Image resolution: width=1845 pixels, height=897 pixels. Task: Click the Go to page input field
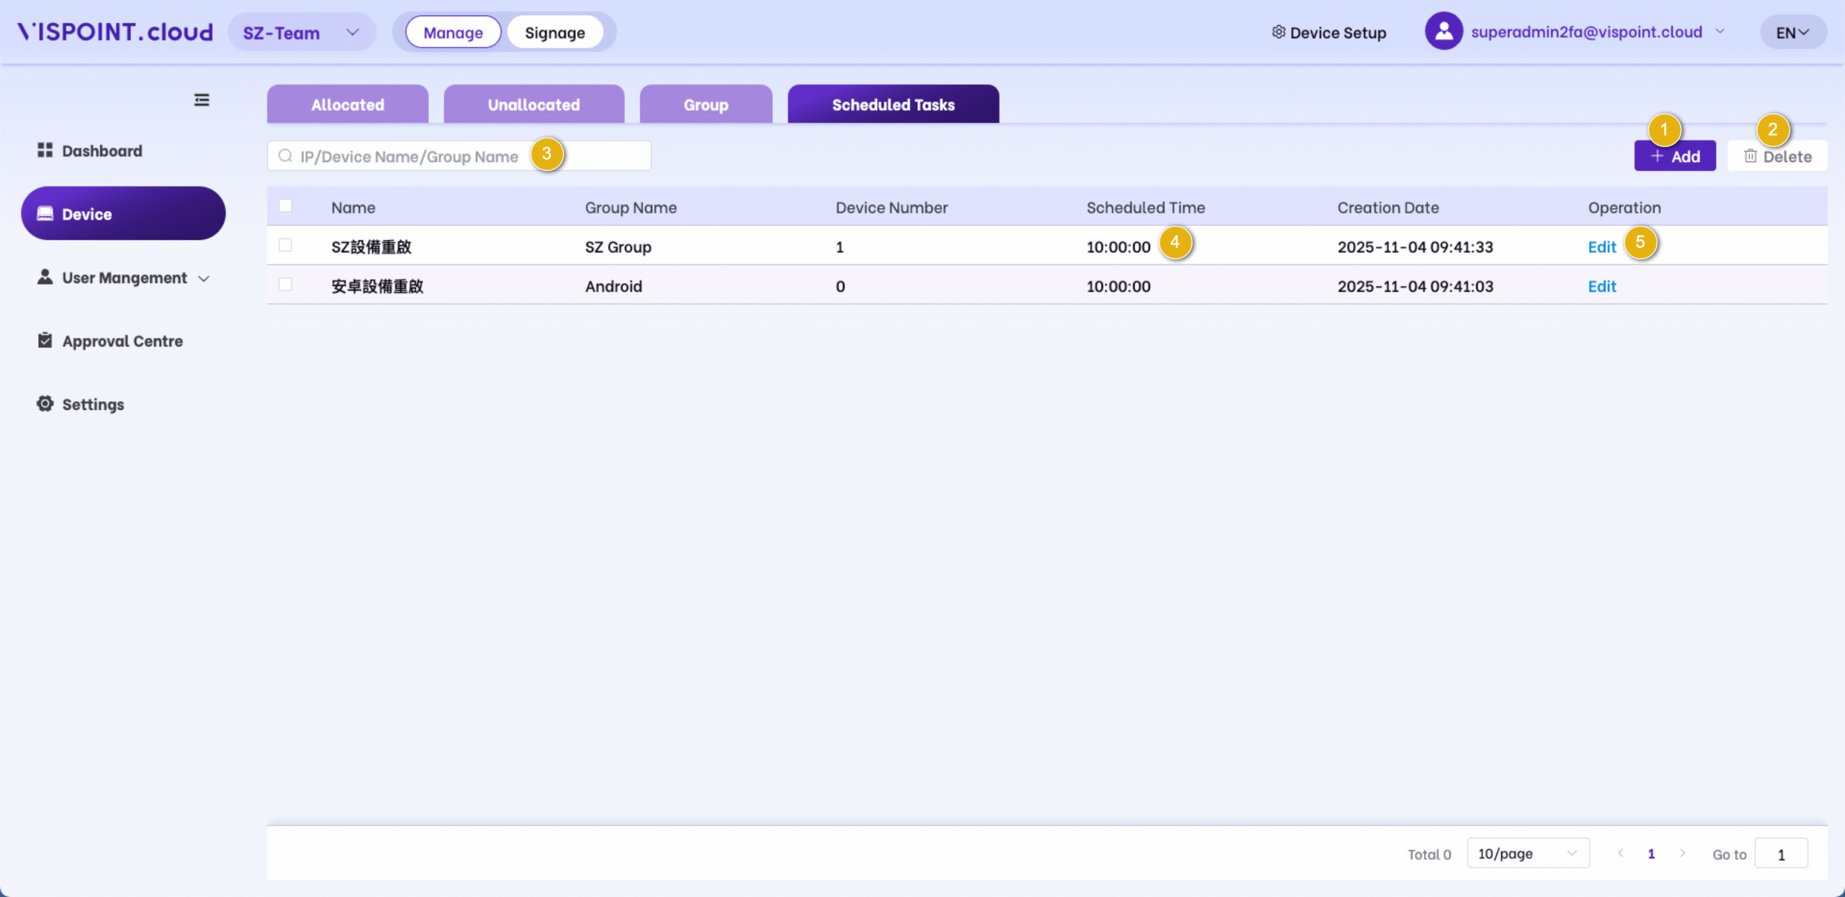tap(1780, 854)
